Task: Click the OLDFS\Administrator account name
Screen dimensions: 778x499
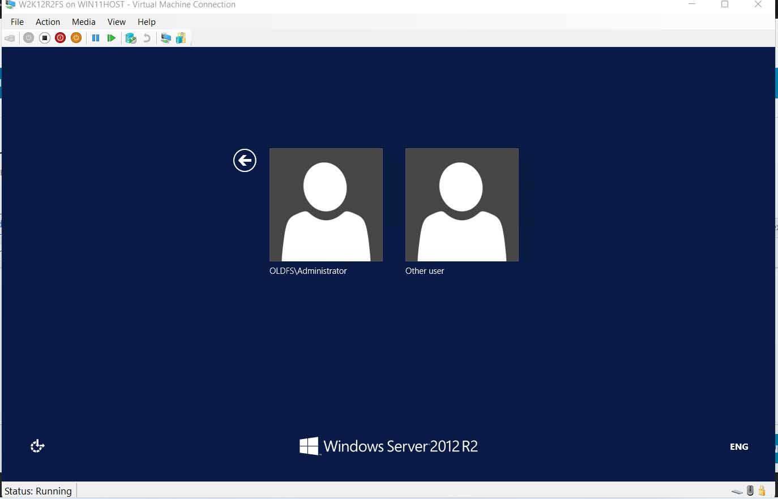Action: [x=308, y=271]
